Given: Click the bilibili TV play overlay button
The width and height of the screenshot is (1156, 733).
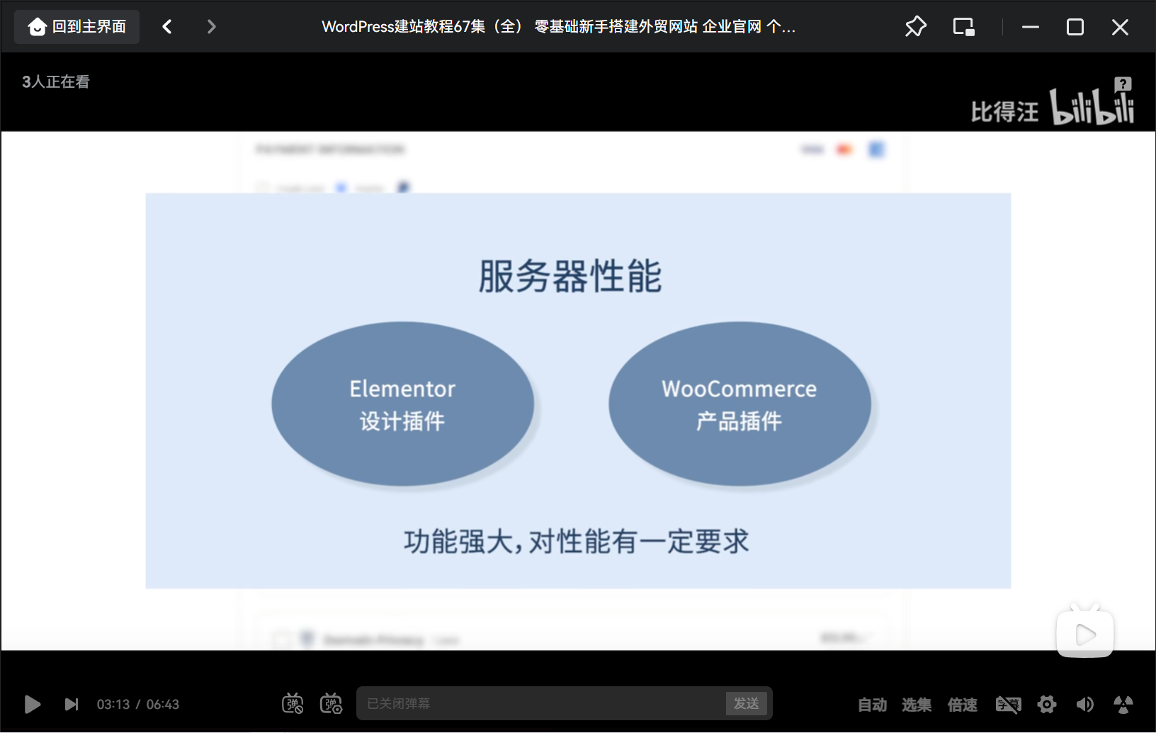Looking at the screenshot, I should 1084,631.
